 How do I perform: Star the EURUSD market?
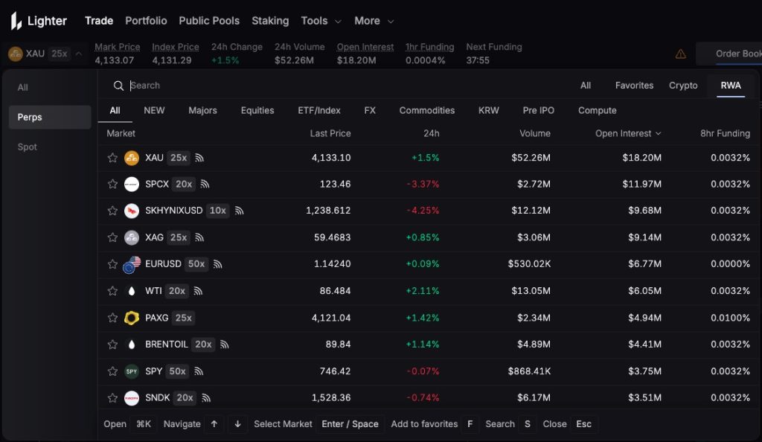tap(112, 264)
